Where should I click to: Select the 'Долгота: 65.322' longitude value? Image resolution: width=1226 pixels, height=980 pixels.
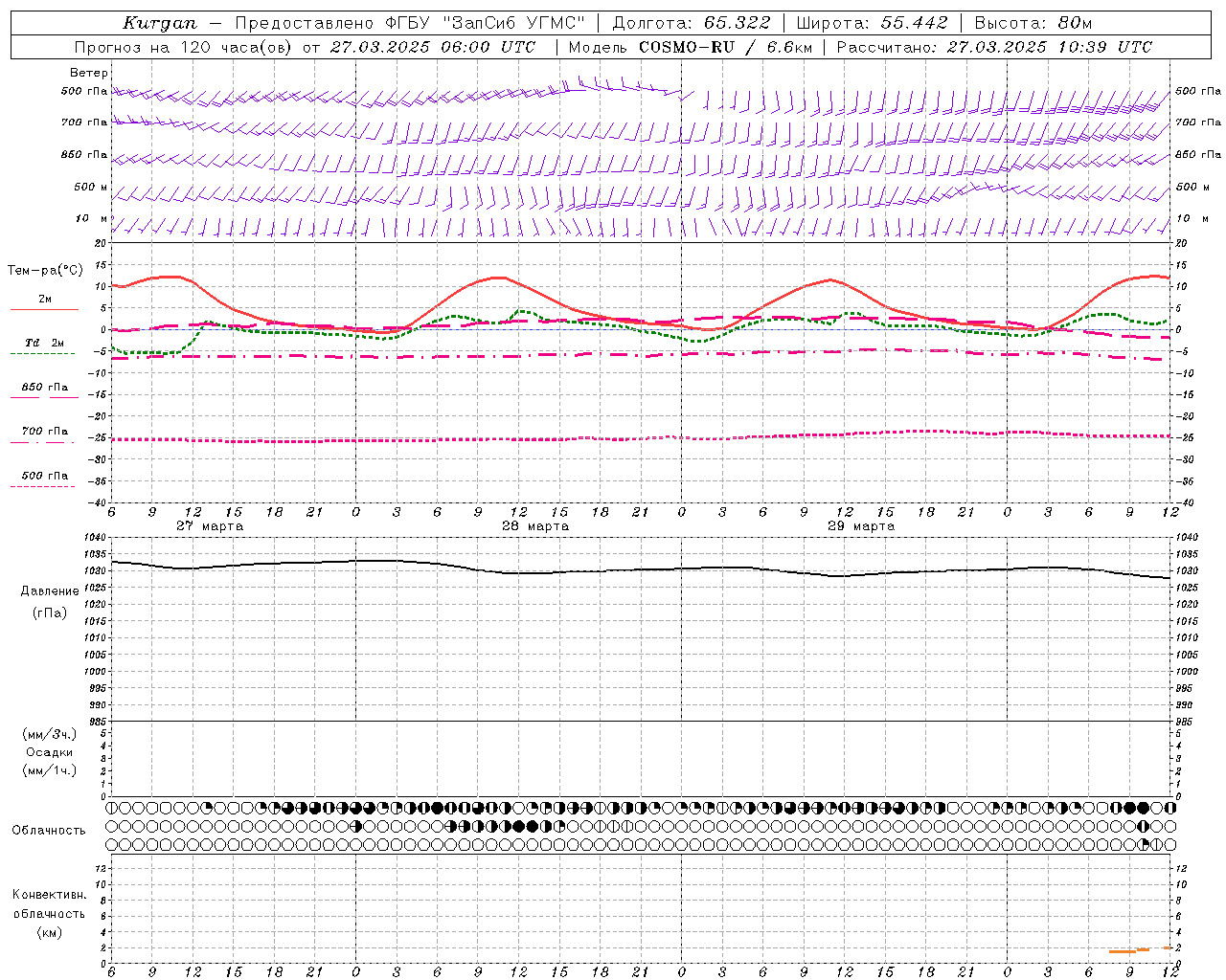coord(691,23)
